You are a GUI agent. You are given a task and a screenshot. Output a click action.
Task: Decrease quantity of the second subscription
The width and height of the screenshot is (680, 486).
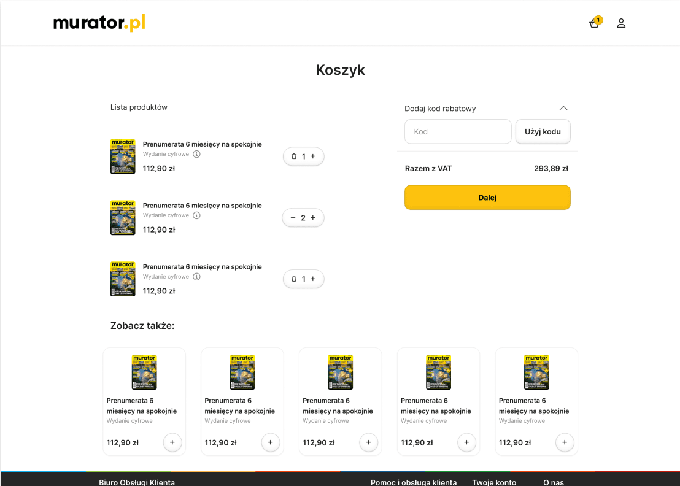click(293, 217)
